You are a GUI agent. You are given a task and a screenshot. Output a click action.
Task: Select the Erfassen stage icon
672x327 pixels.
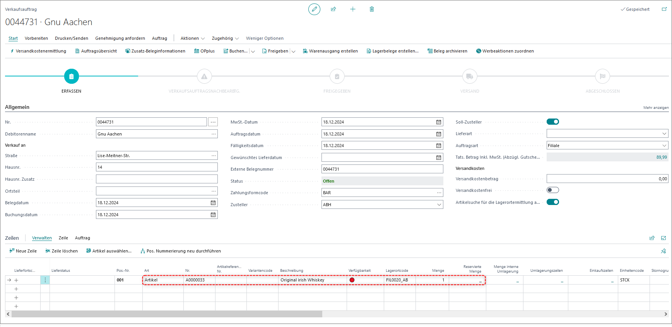click(72, 76)
